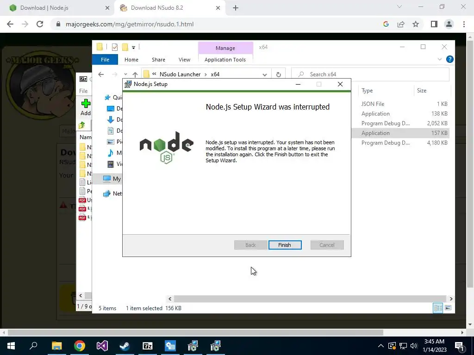Select the 2,052 KB Program Debug row

(400, 123)
